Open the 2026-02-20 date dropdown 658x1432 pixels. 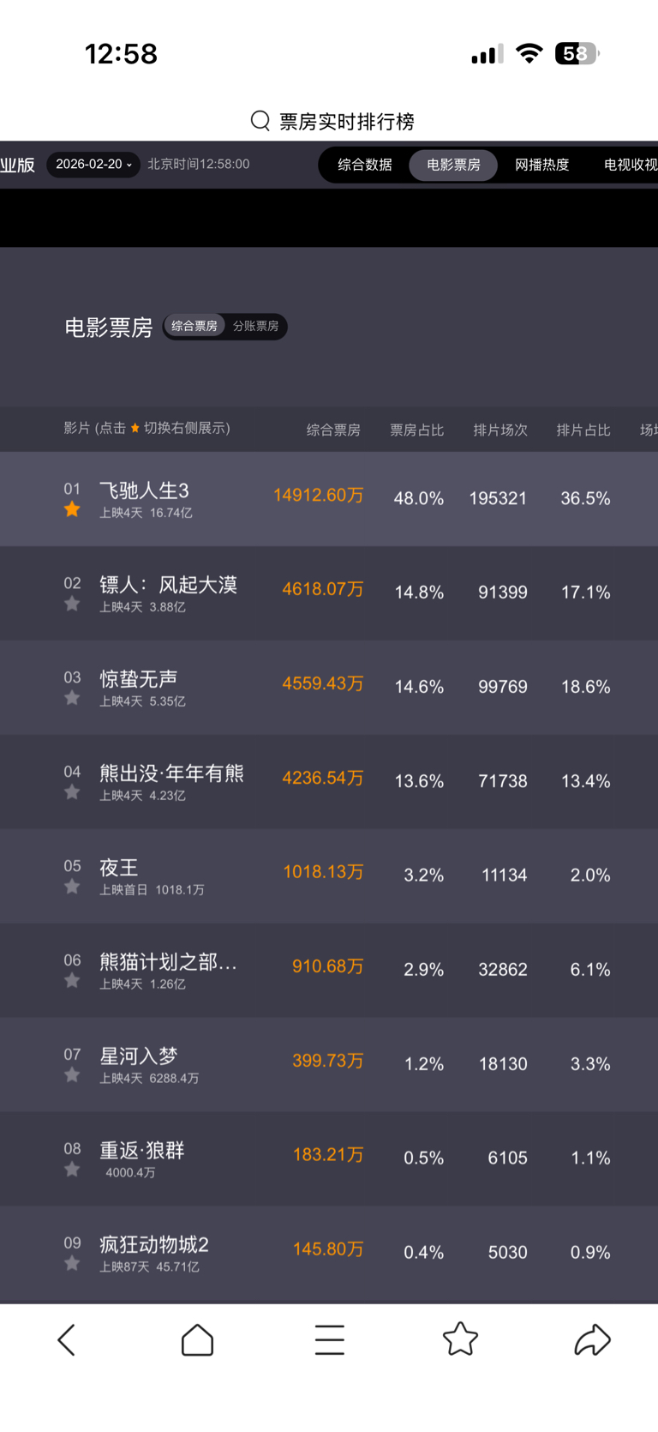point(93,164)
